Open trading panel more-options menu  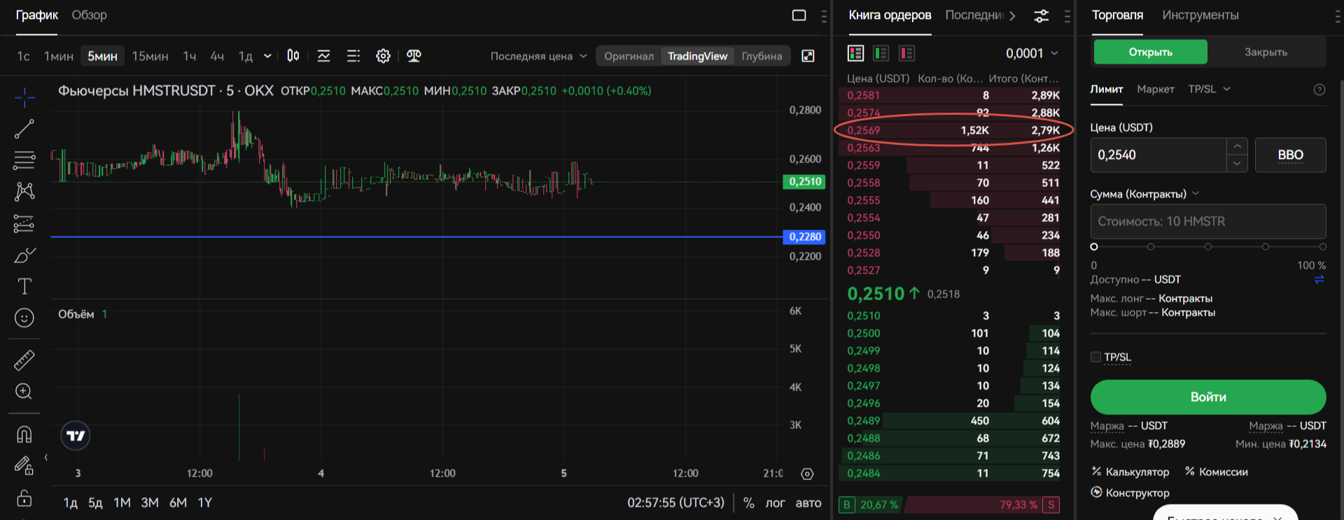tap(1338, 15)
